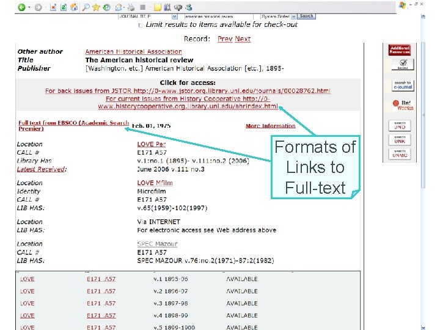The height and width of the screenshot is (330, 440).
Task: Open Full text from EBSCO Academic Search Premier
Action: 73,126
